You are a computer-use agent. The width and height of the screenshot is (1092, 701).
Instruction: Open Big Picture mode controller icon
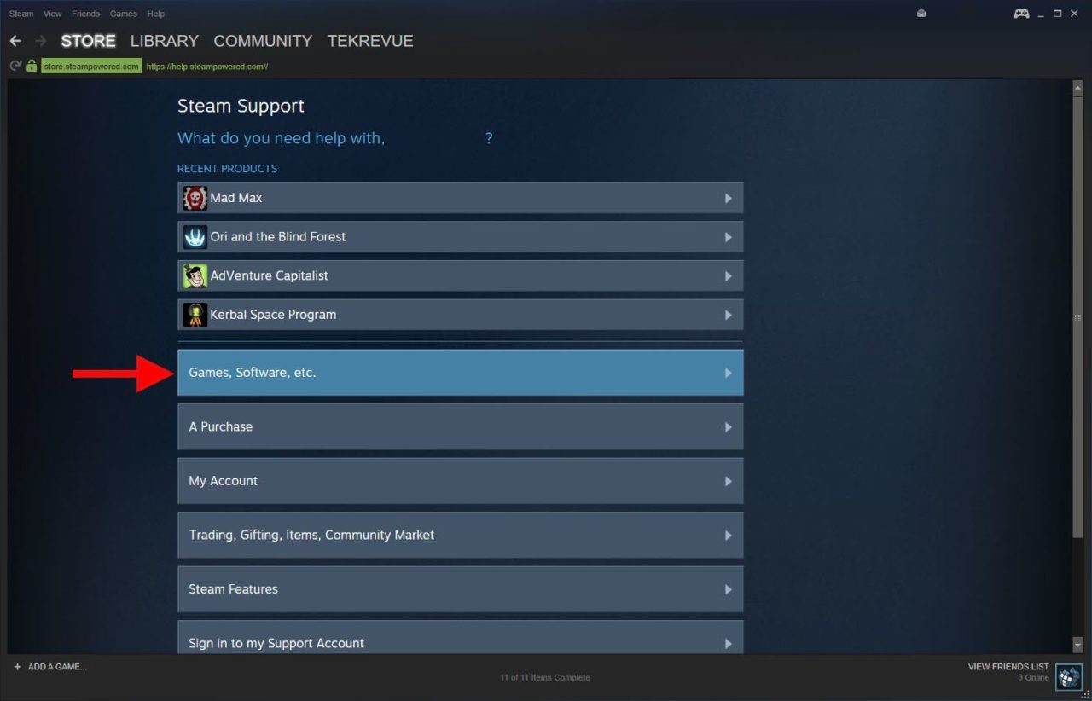pos(1021,14)
